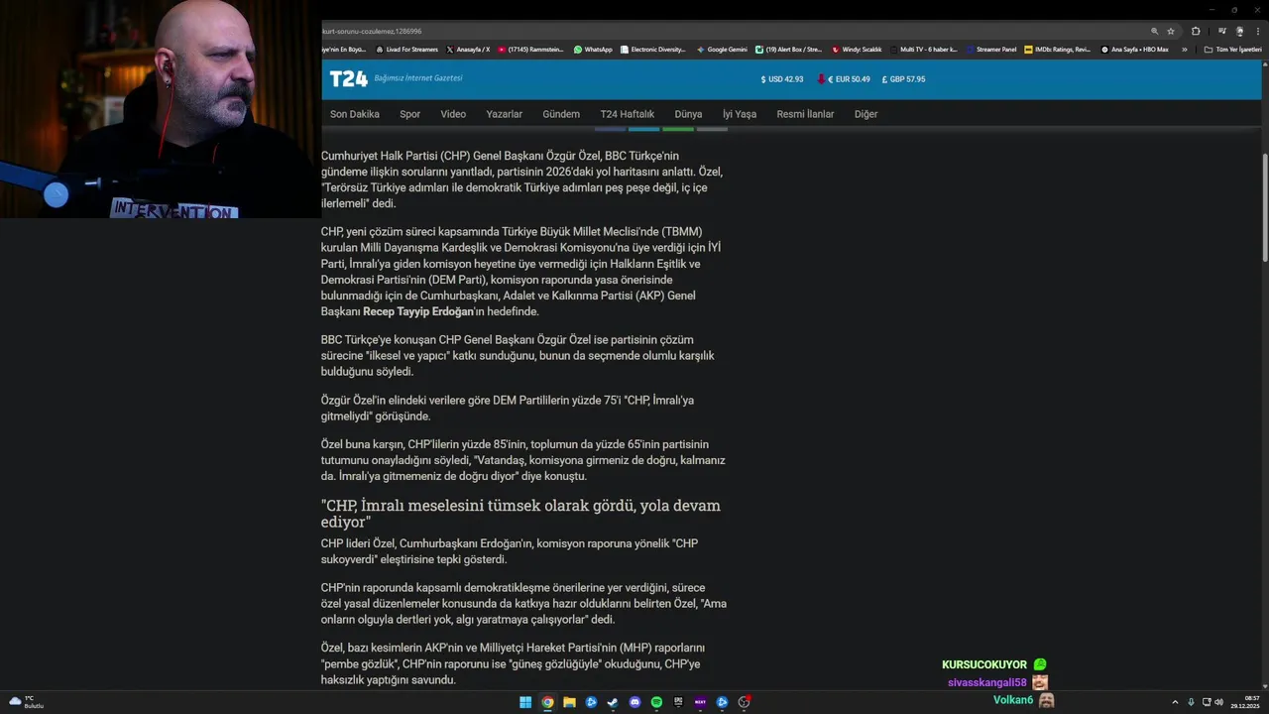Select the Spor menu item
Image resolution: width=1269 pixels, height=714 pixels.
pos(410,114)
